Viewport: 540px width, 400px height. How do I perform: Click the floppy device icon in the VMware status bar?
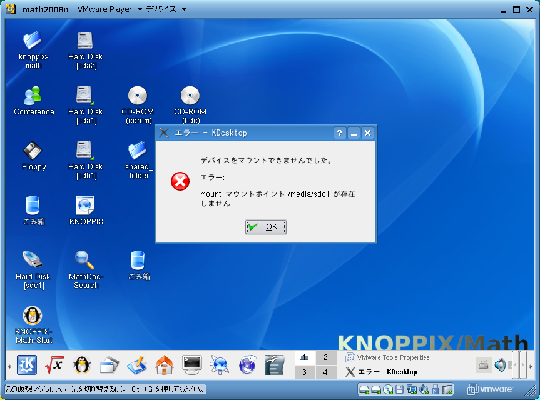pyautogui.click(x=399, y=389)
